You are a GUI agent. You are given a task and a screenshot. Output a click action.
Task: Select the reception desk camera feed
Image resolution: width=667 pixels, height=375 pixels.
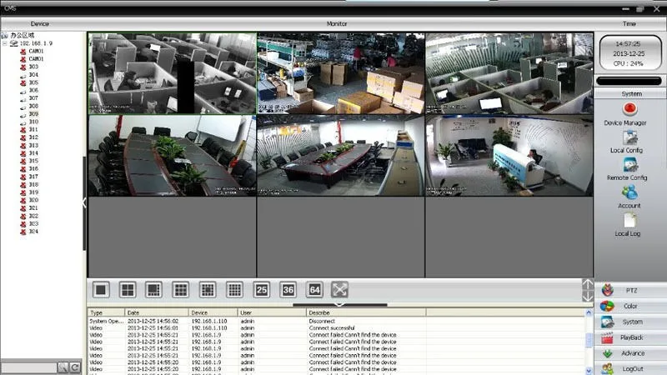pyautogui.click(x=509, y=156)
